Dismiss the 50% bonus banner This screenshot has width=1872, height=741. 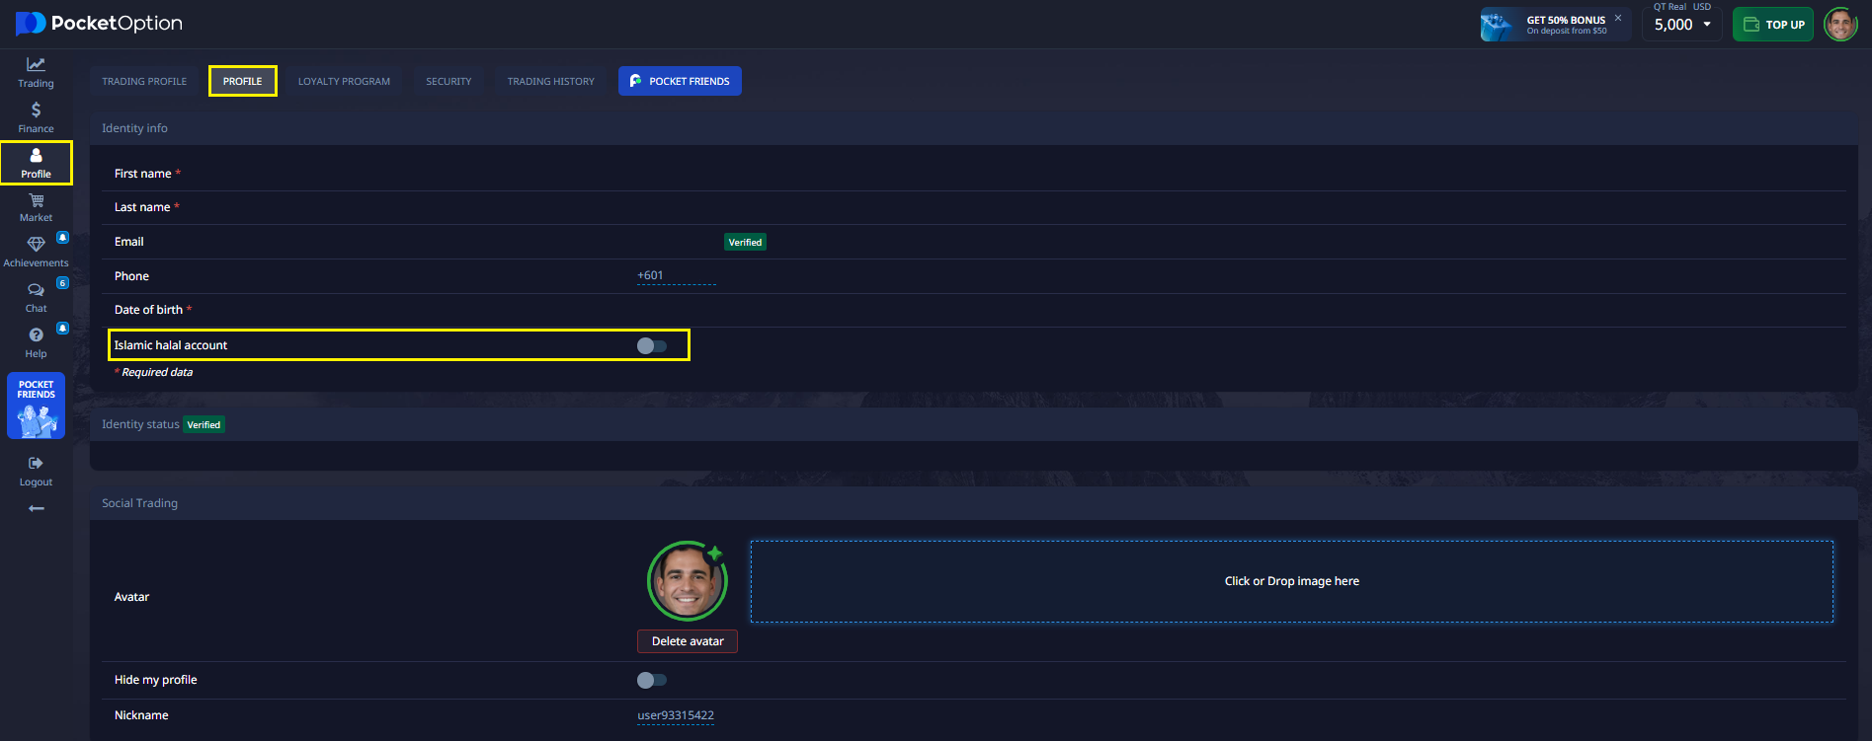(1618, 18)
